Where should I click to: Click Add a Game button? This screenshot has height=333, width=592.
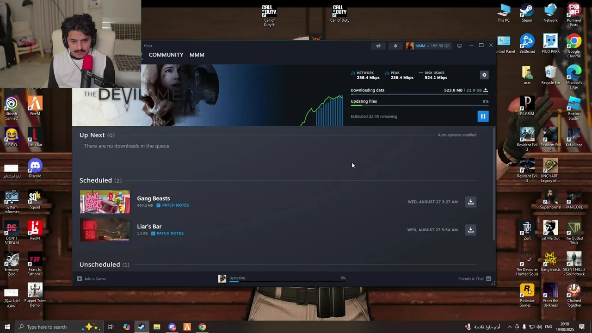click(92, 279)
